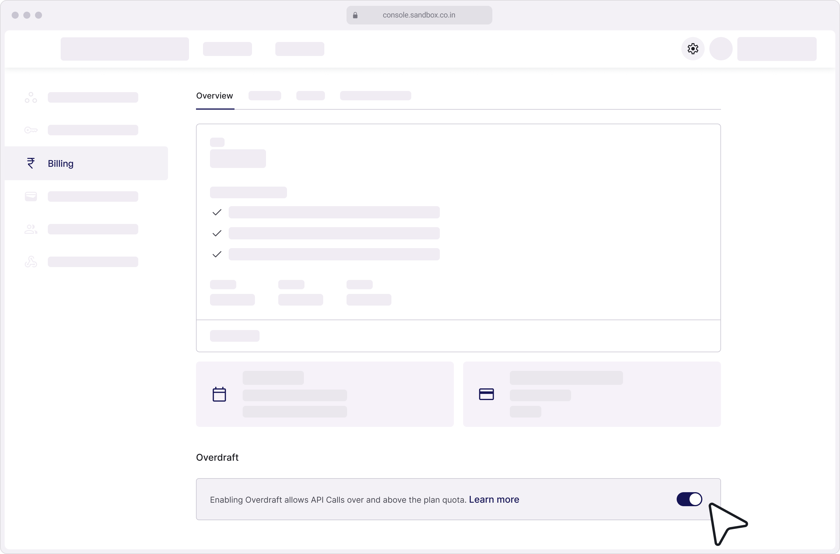This screenshot has height=554, width=840.
Task: Open the Learn more link
Action: coord(494,499)
